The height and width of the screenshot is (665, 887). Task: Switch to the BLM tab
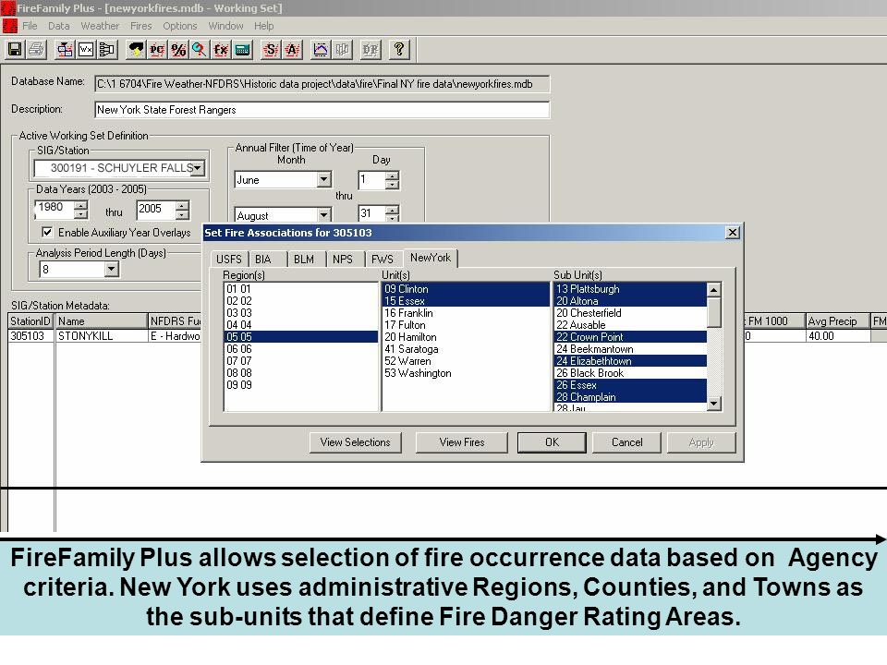tap(304, 259)
